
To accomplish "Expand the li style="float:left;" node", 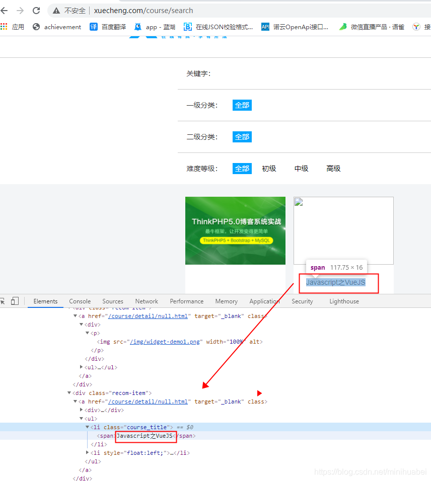I will pos(88,452).
